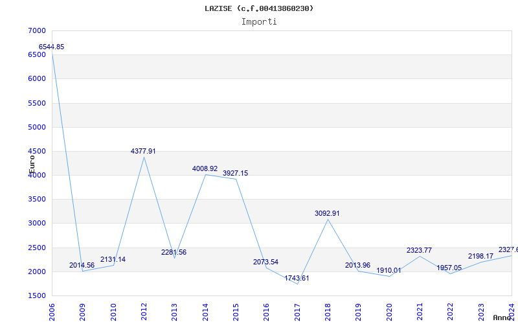Select the 6544.85 data label
The height and width of the screenshot is (324, 518).
click(52, 47)
